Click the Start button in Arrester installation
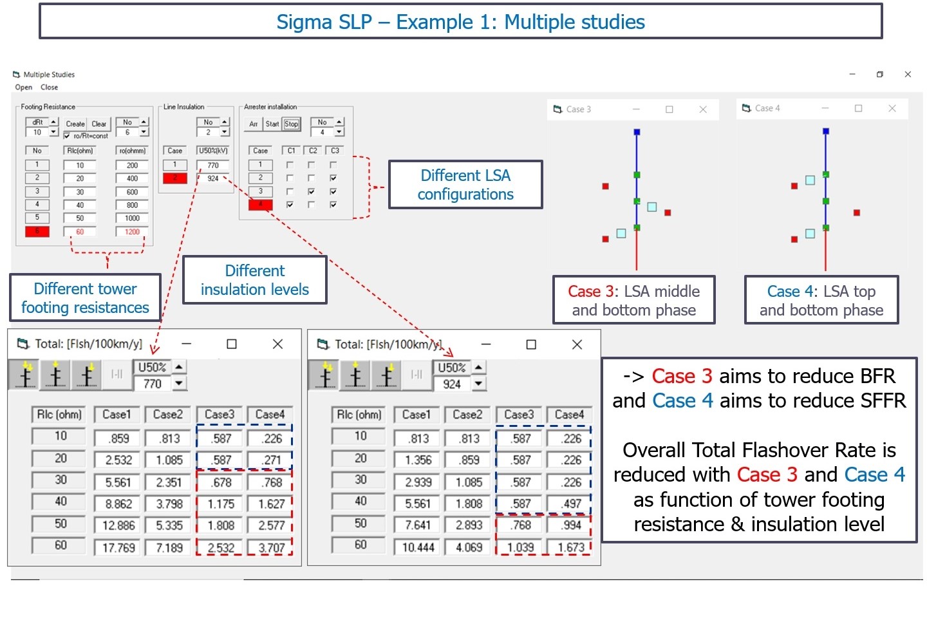 (272, 124)
